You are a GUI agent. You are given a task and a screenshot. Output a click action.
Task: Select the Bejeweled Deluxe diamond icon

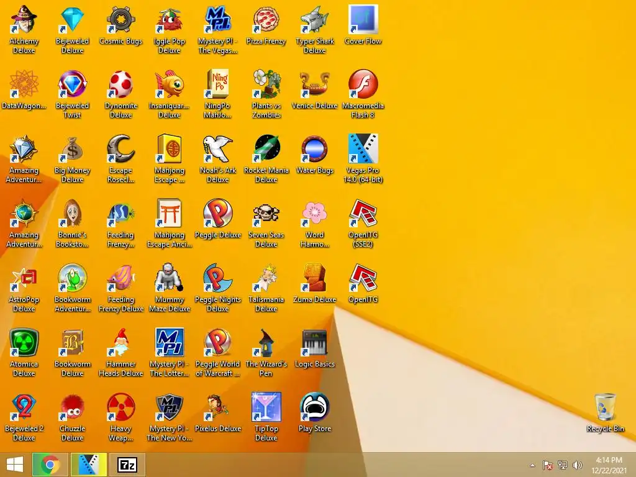click(x=72, y=19)
